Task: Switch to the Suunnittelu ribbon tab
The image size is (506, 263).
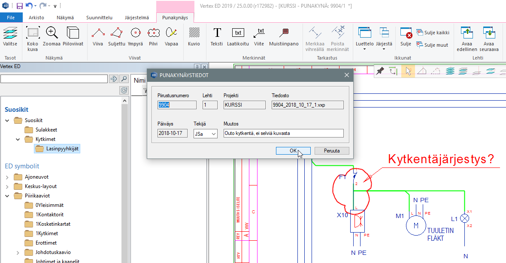Action: click(x=99, y=18)
